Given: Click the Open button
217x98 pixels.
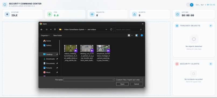Looking at the screenshot, I should tap(122, 84).
